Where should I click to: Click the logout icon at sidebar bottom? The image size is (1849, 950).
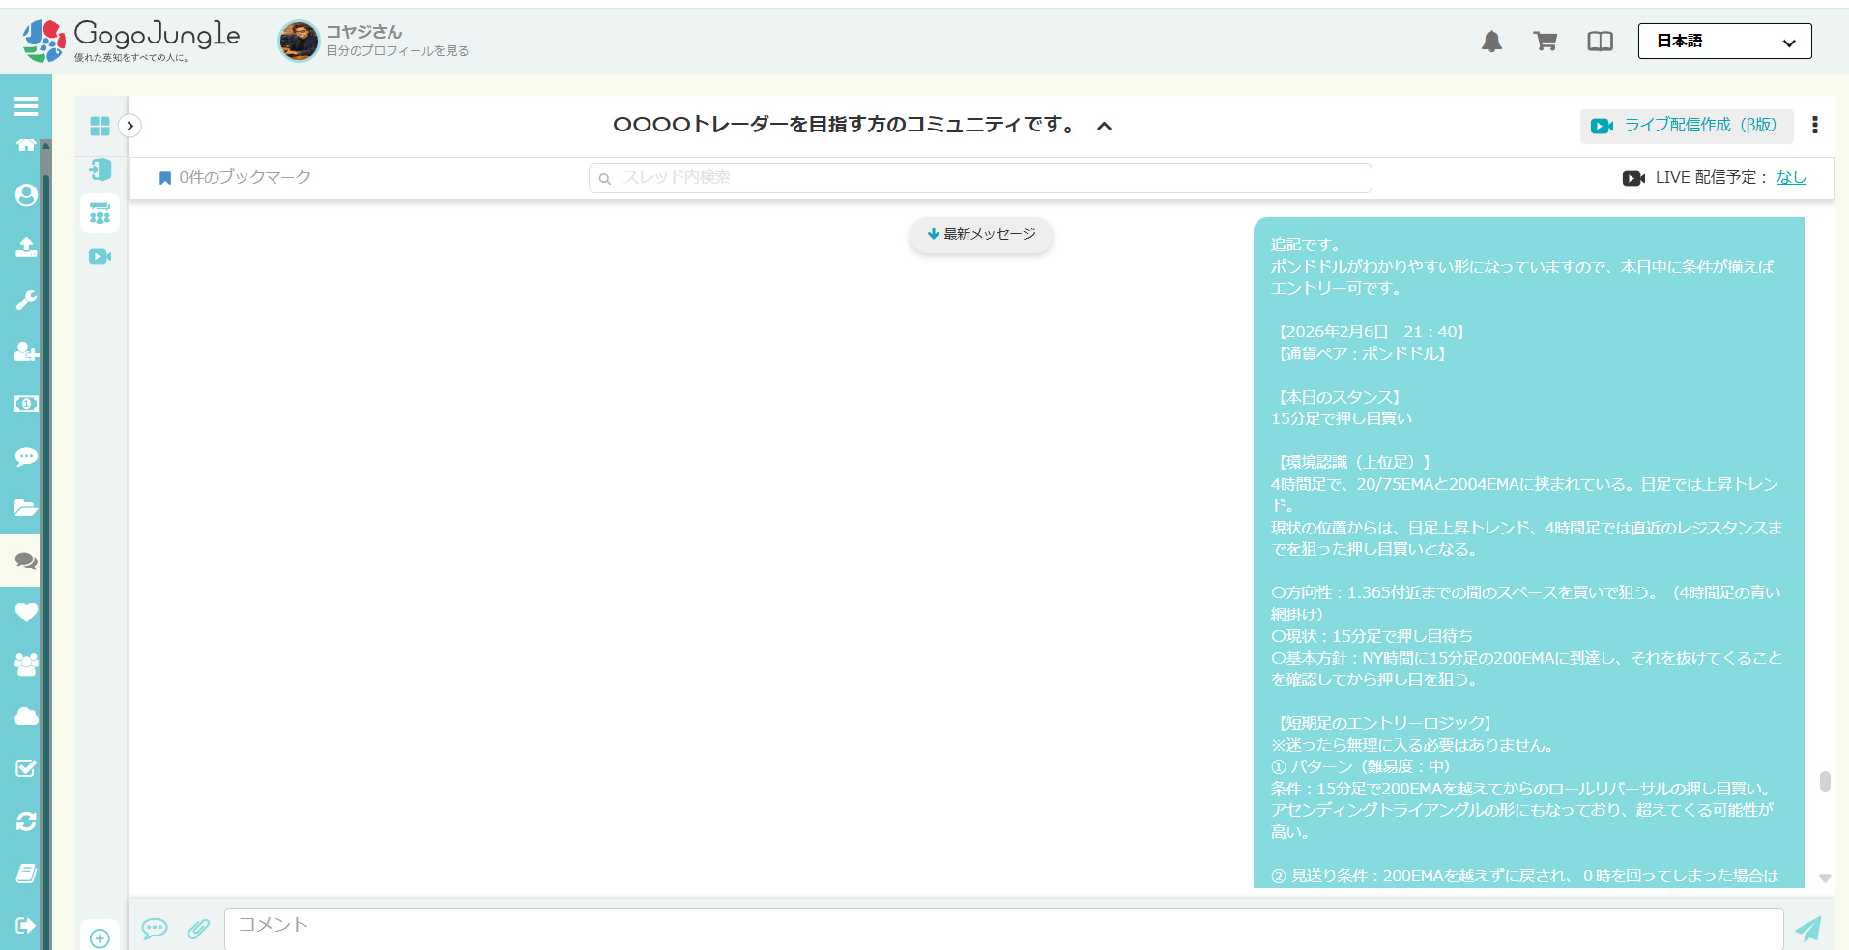click(x=26, y=925)
